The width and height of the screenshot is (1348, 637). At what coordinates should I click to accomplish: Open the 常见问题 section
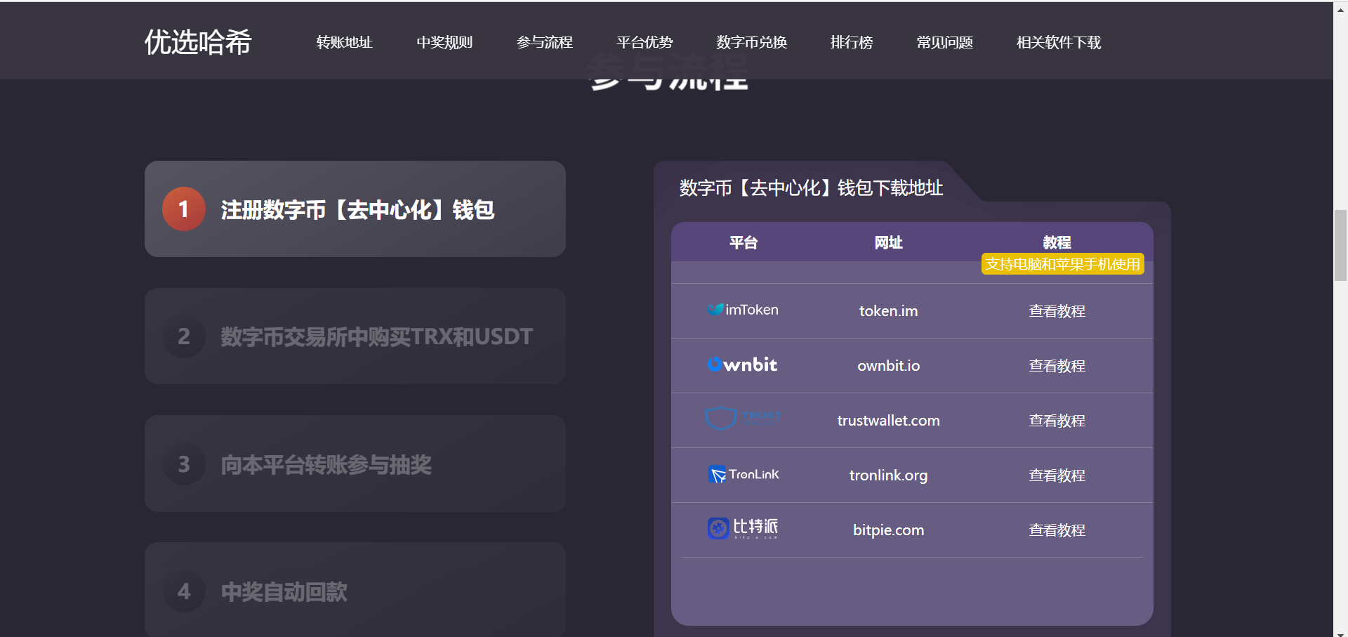click(944, 42)
